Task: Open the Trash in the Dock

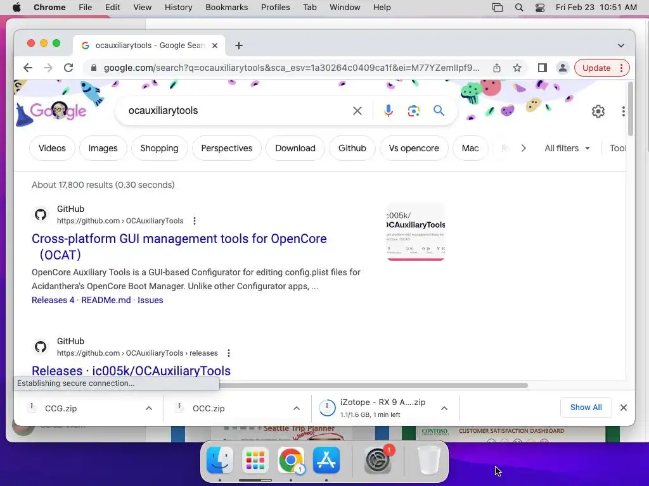Action: [429, 461]
